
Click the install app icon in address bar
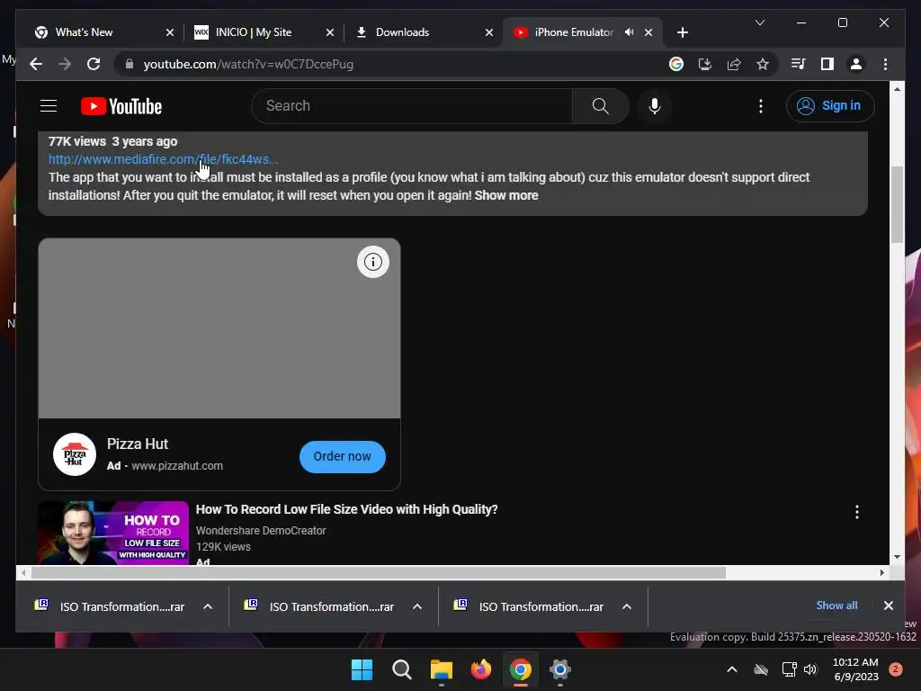[x=705, y=64]
